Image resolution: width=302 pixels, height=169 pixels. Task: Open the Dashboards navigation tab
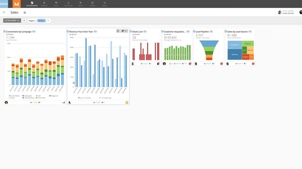[x=32, y=4]
